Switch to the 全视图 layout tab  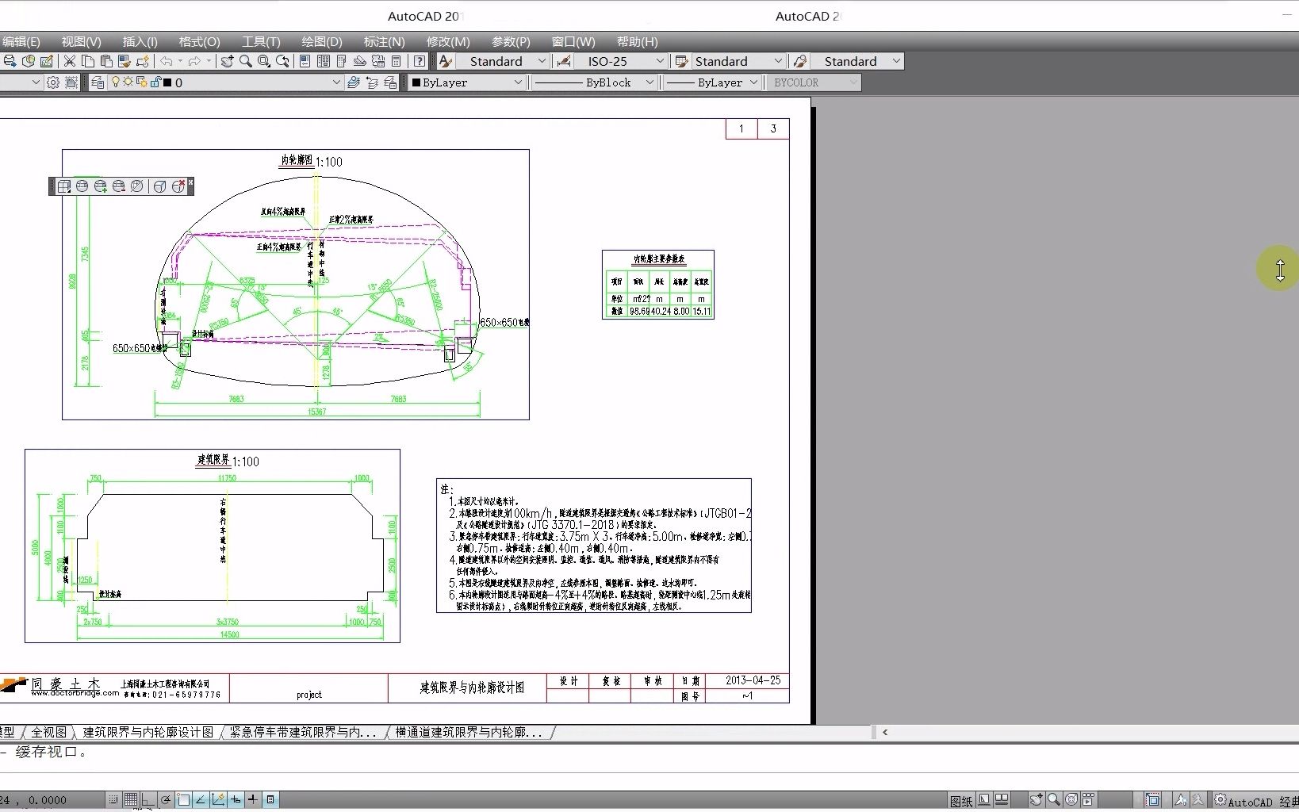coord(49,732)
